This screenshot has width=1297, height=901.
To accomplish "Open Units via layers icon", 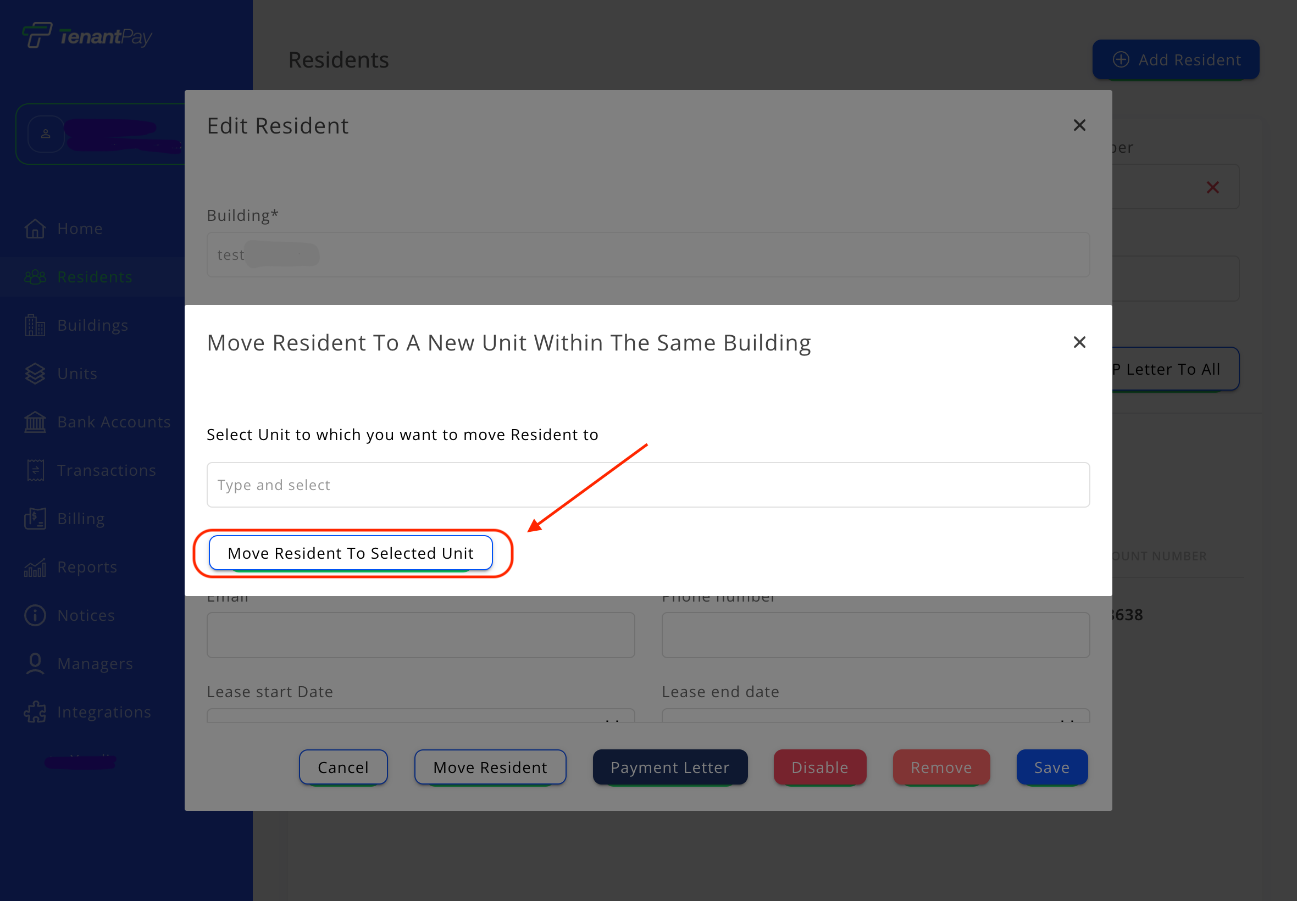I will coord(35,374).
